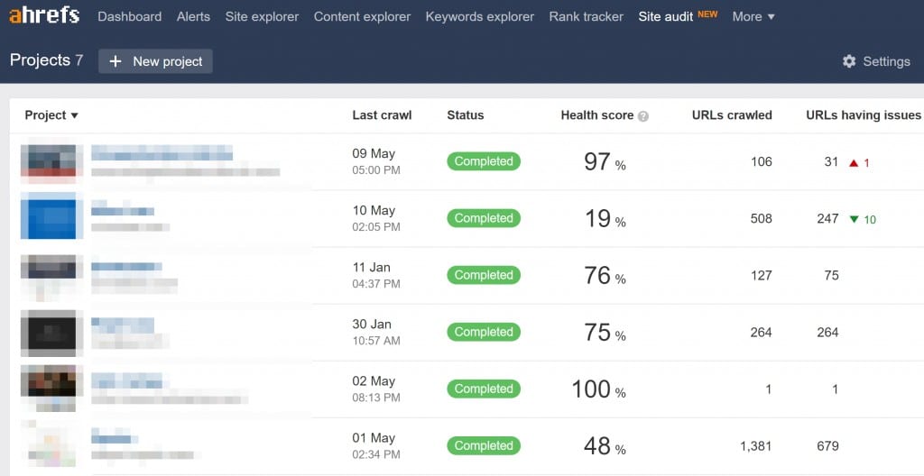This screenshot has width=924, height=476.
Task: Open Keywords explorer
Action: pos(480,16)
